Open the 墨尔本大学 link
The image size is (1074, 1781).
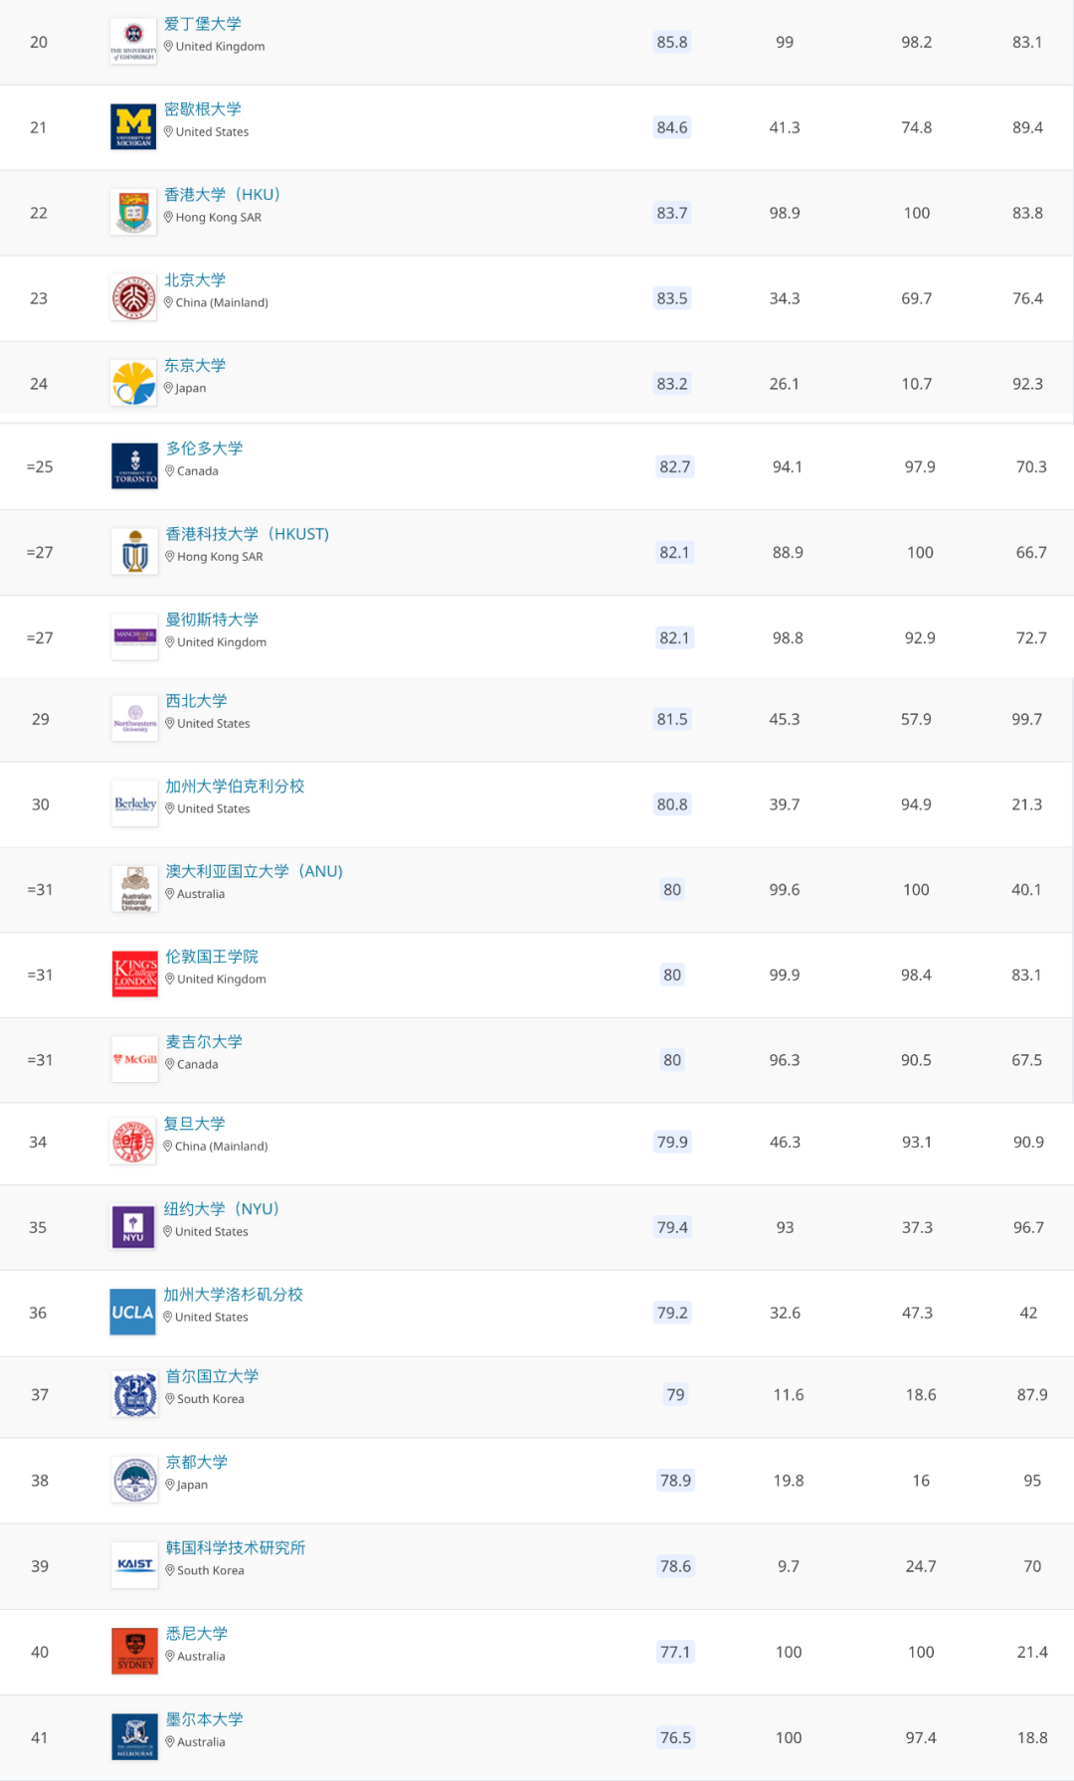205,1719
